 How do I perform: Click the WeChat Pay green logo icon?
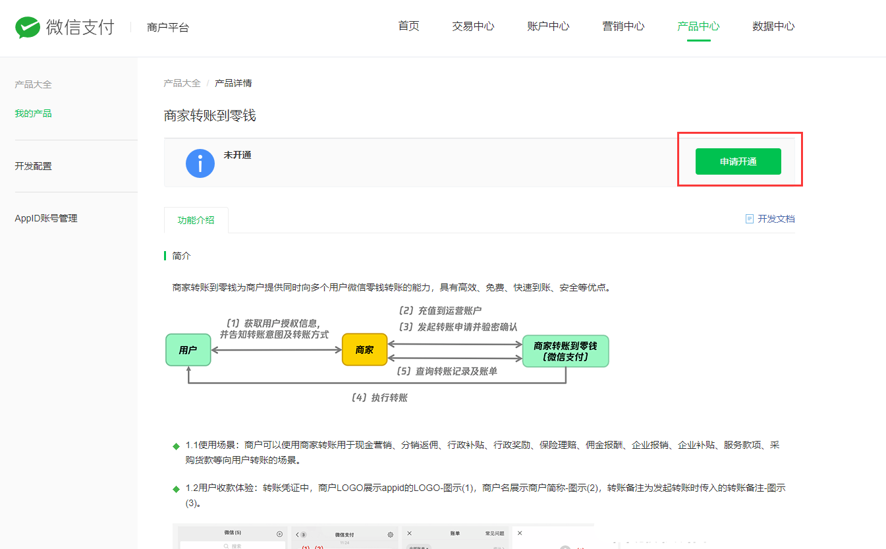28,27
